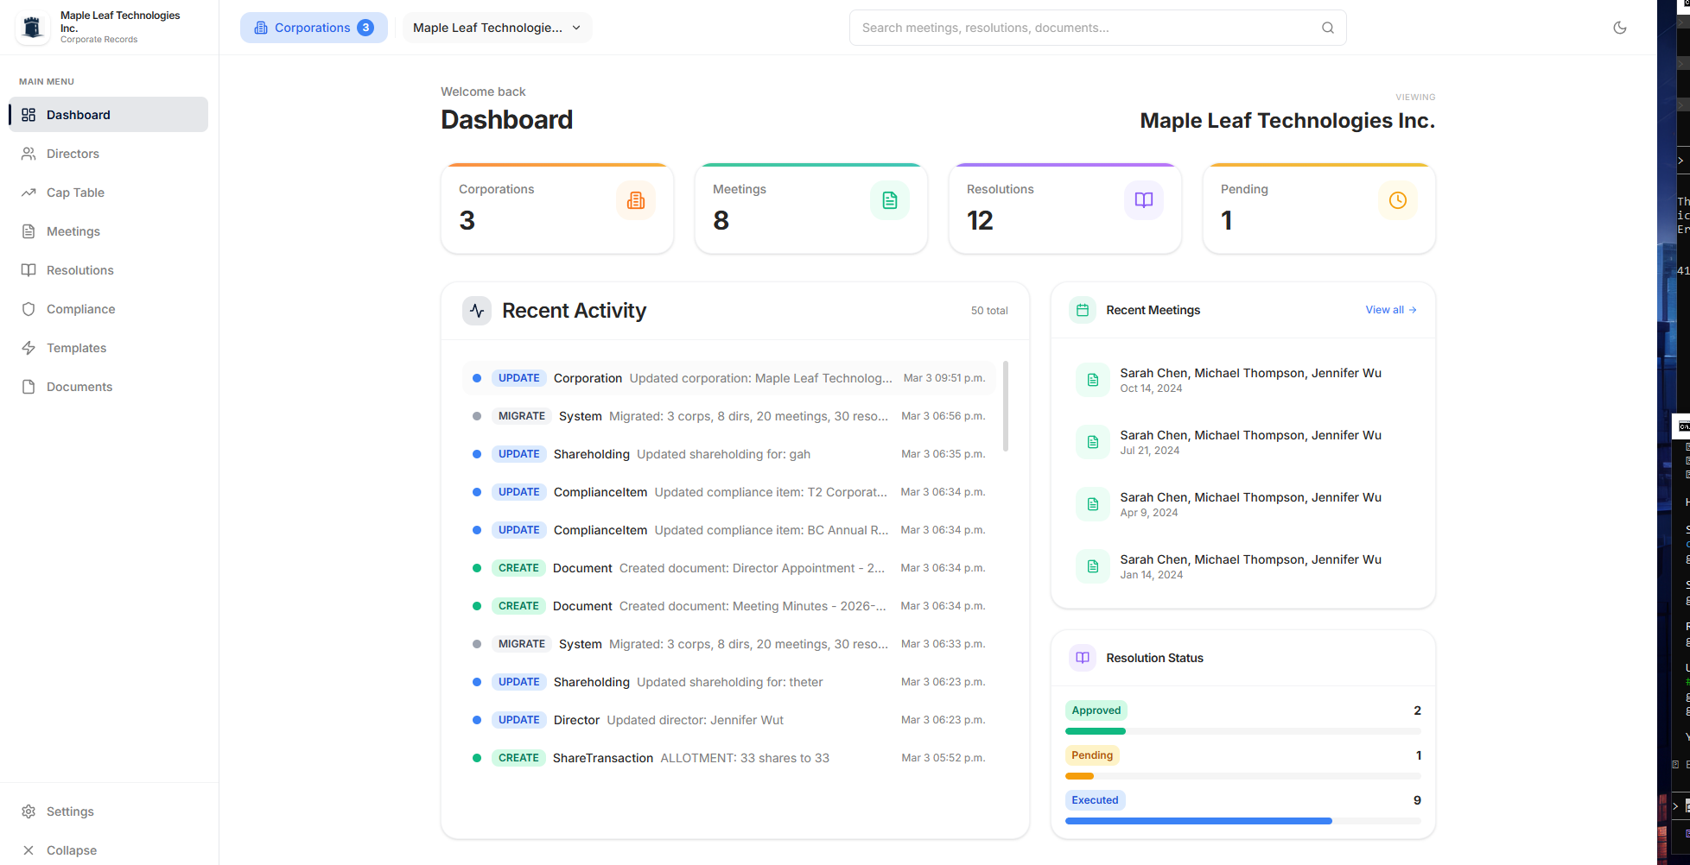Open Settings at the sidebar bottom
Screen dimensions: 1690x865
tap(109, 811)
